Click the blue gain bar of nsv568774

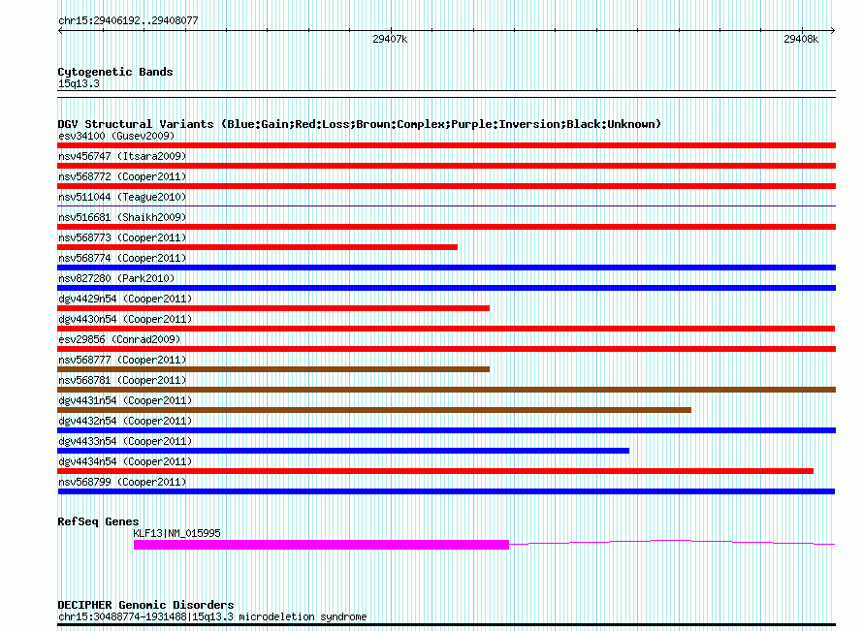446,268
